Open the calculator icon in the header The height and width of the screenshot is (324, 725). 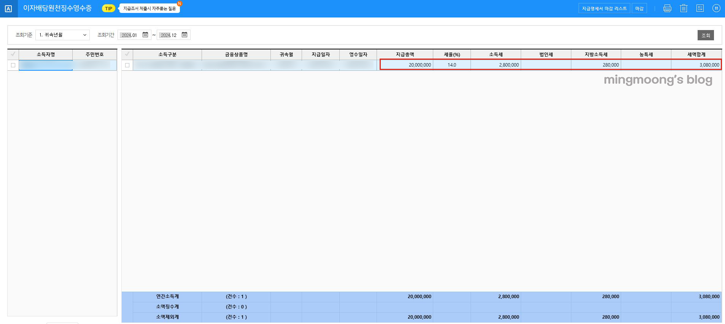coord(700,8)
